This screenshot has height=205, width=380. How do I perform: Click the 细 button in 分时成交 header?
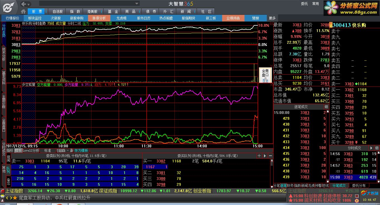[377, 148]
